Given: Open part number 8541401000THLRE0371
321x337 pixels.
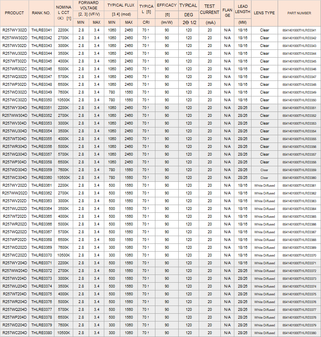Looking at the screenshot, I should (299, 263).
